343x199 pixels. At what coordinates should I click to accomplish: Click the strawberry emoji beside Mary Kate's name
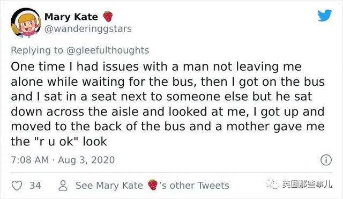(x=108, y=17)
